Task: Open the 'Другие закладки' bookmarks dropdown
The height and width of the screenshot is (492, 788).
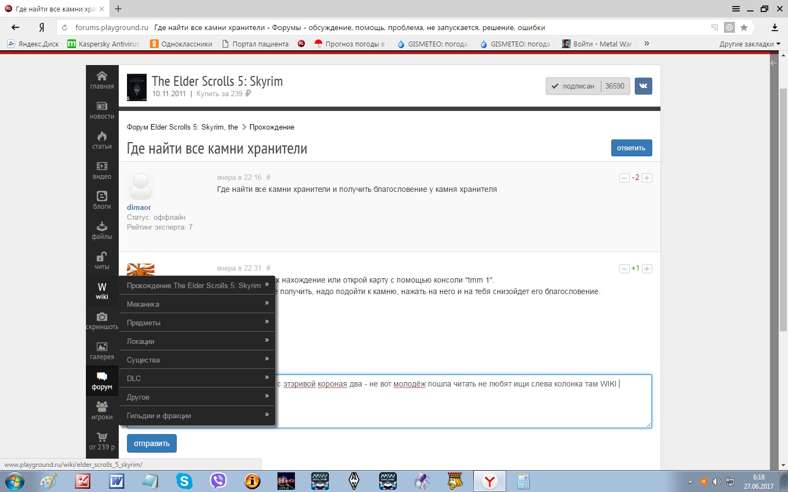Action: point(750,44)
